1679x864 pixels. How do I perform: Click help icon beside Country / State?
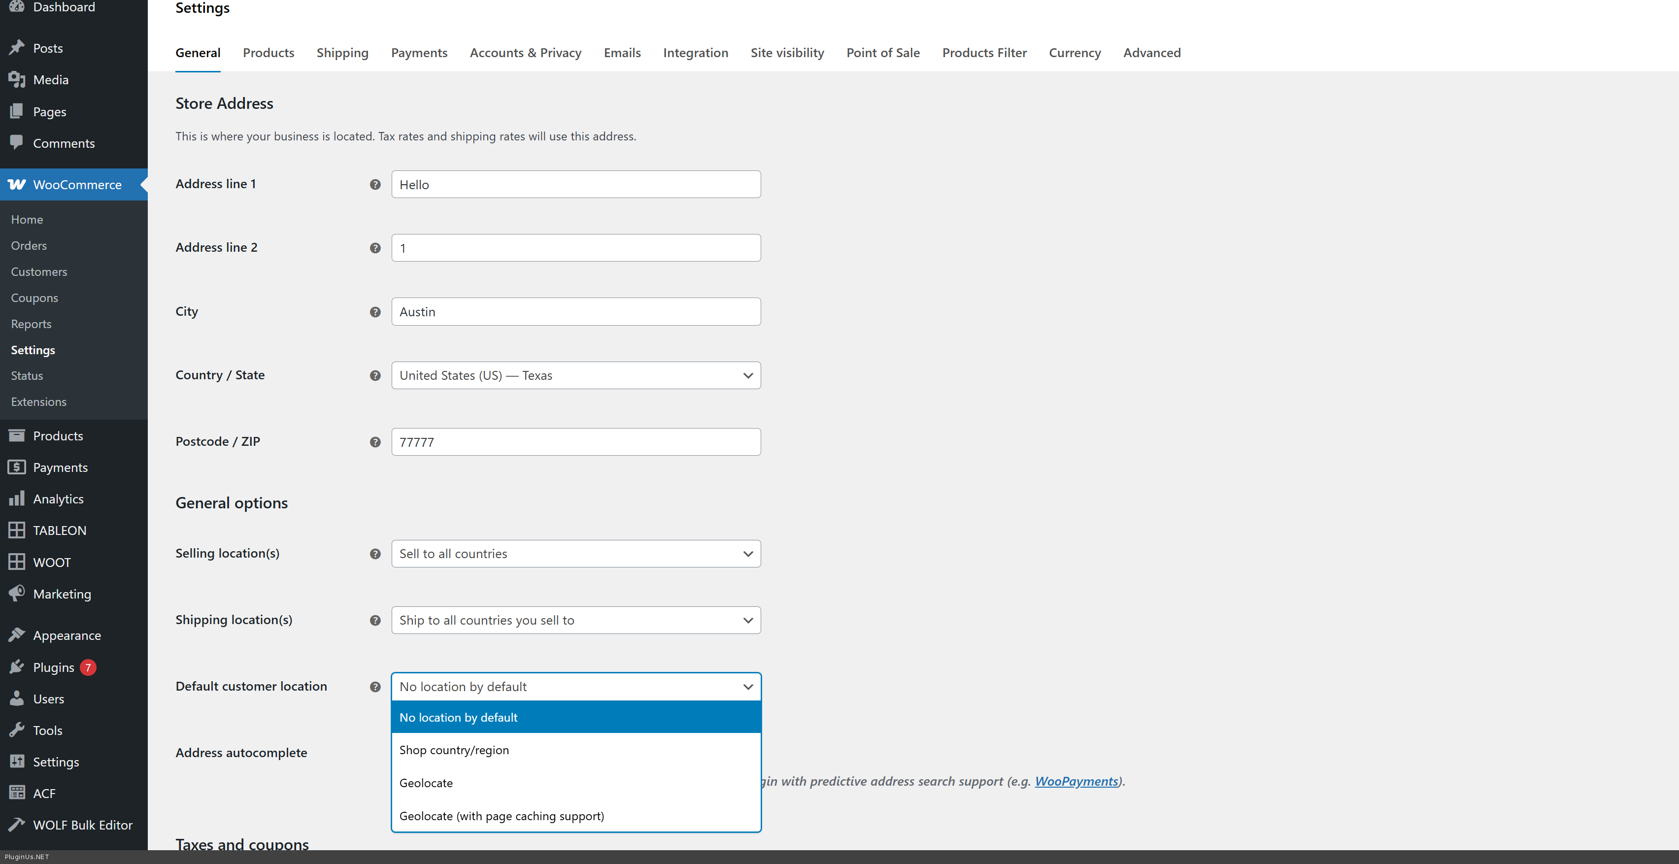click(375, 375)
